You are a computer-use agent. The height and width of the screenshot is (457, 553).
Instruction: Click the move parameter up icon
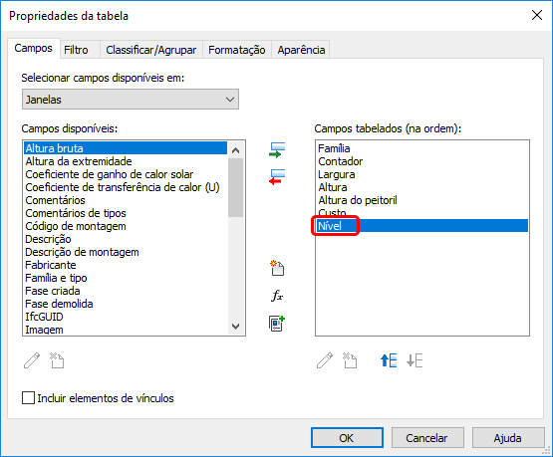tap(389, 360)
